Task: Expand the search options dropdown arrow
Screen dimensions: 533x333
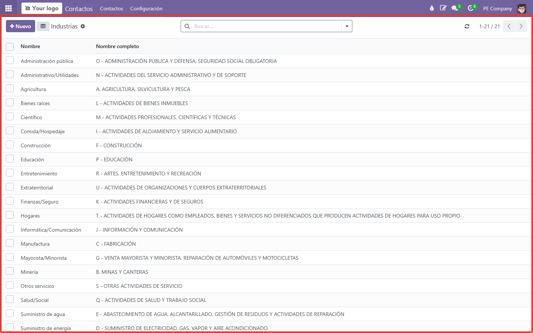Action: pyautogui.click(x=347, y=26)
